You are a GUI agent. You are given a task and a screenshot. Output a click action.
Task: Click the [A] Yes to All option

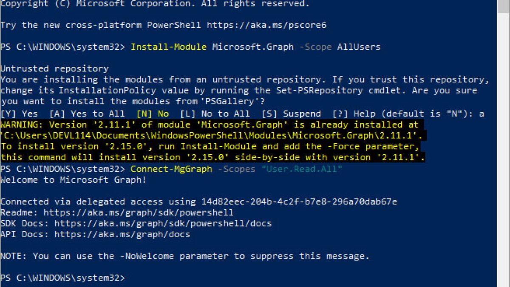(87, 114)
